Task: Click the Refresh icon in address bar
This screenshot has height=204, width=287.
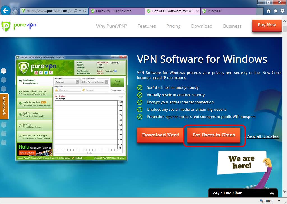Action: click(85, 11)
